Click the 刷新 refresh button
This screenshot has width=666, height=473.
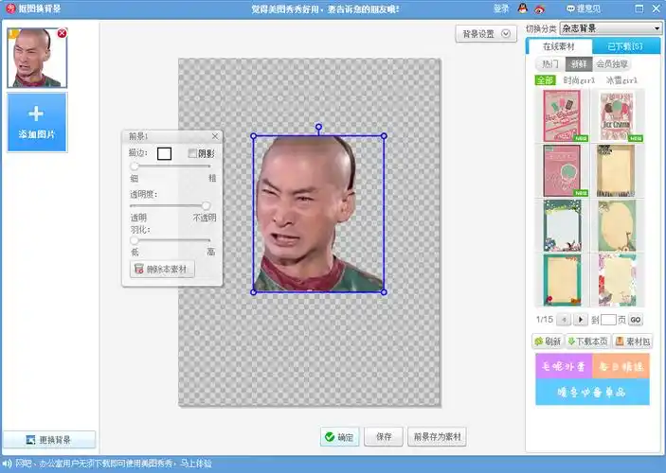click(x=548, y=342)
